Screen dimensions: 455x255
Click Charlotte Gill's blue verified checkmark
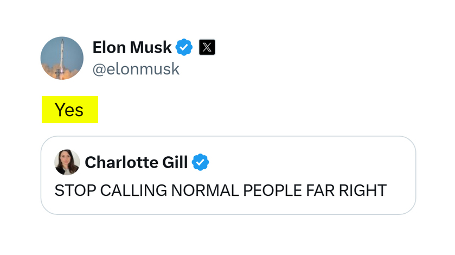tap(200, 162)
